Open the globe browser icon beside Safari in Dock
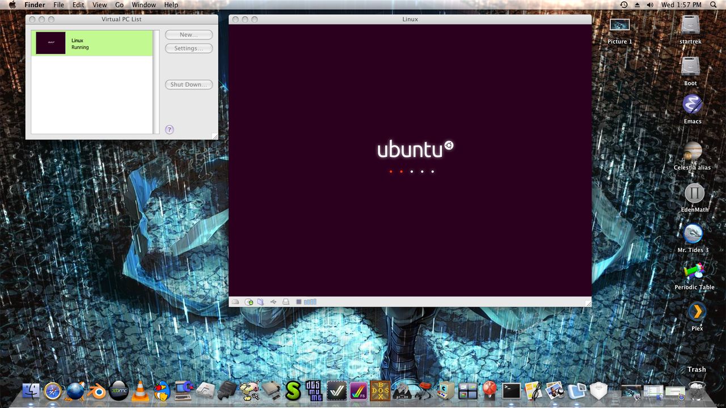Screen dimensions: 726x408 tap(75, 391)
